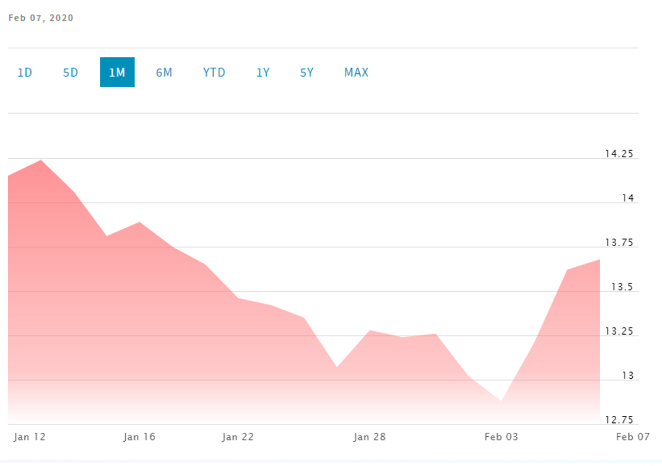Click the Jan 22 date marker

tap(238, 437)
